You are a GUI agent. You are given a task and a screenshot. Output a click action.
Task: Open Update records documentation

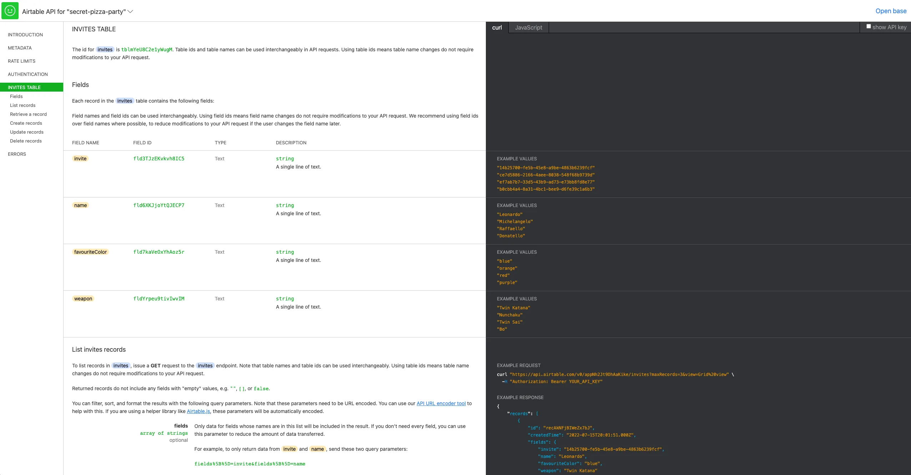[x=26, y=132]
